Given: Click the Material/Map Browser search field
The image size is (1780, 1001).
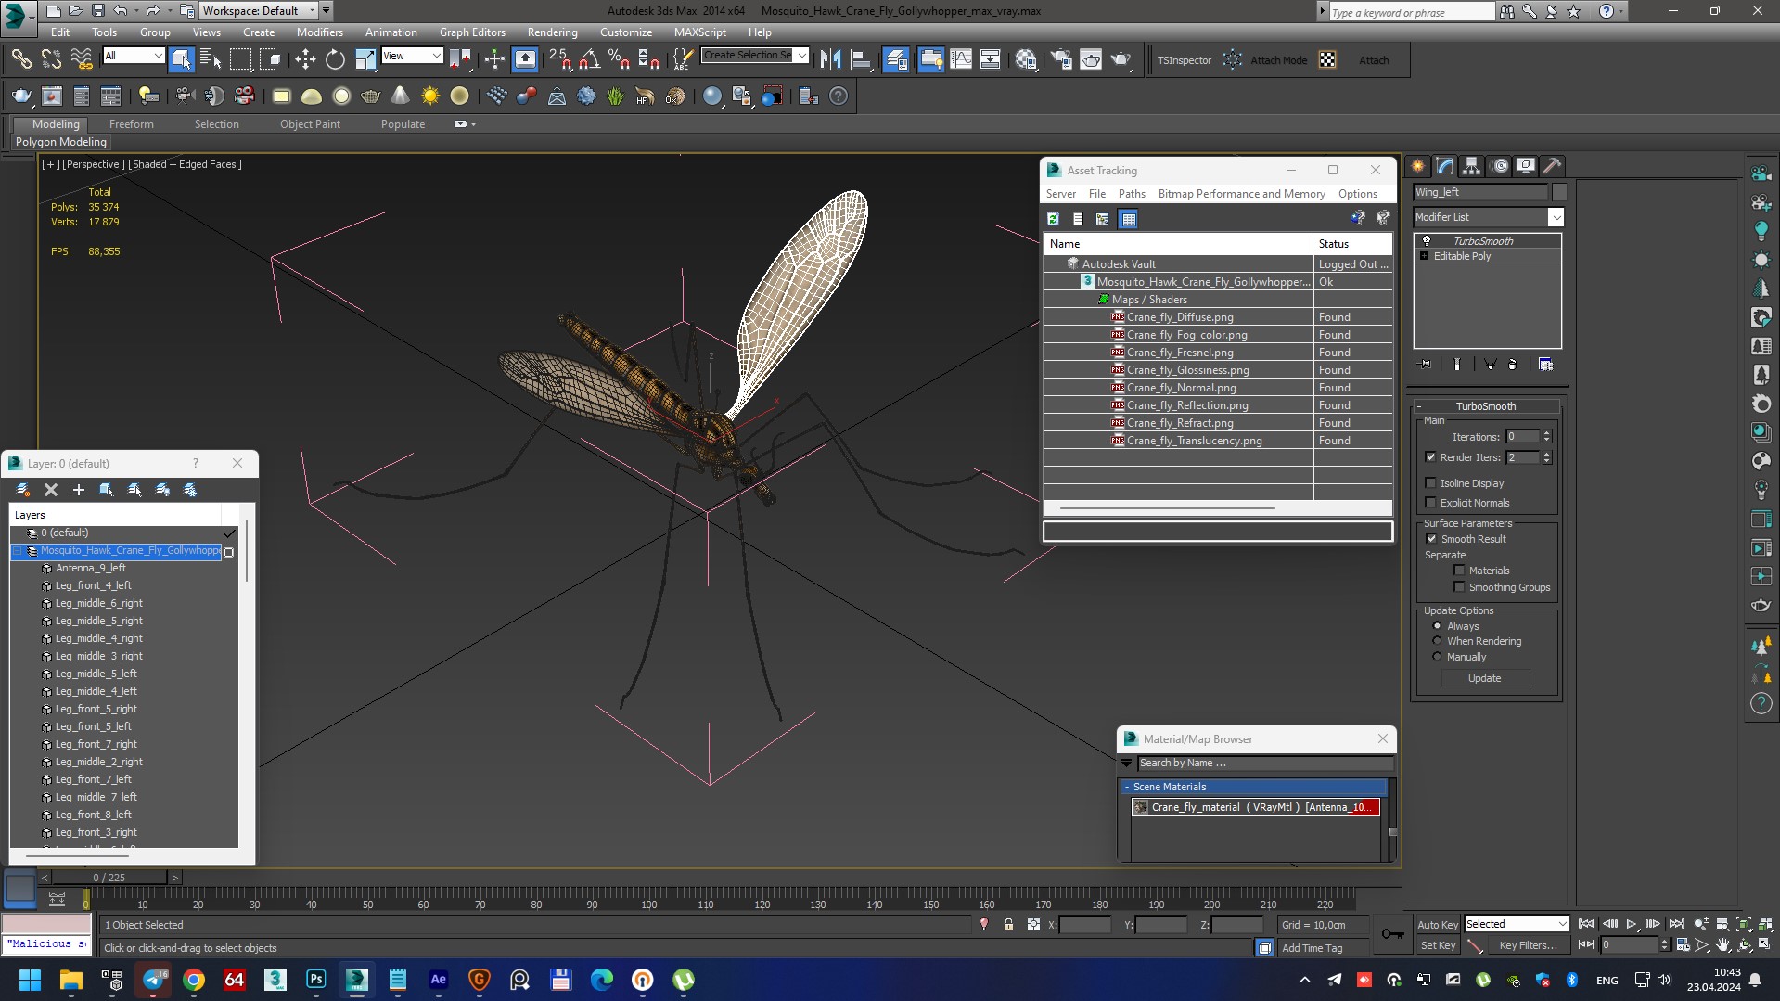Looking at the screenshot, I should point(1264,763).
